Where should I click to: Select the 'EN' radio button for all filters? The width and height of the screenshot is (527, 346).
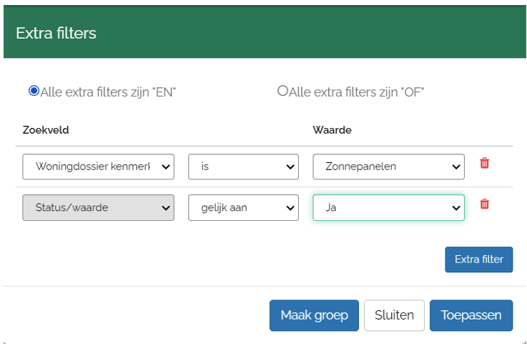34,91
